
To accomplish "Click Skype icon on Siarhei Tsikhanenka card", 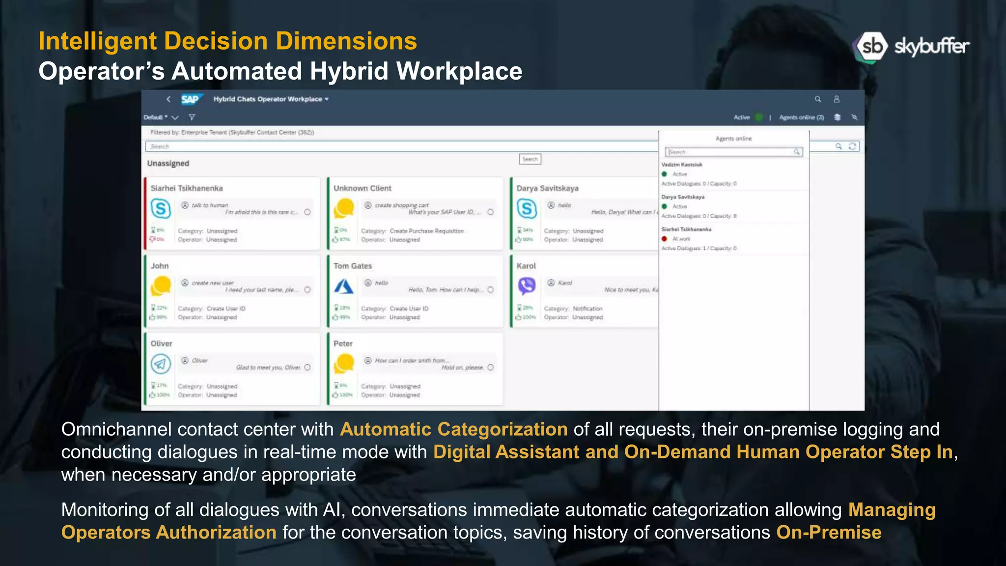I will click(x=161, y=209).
